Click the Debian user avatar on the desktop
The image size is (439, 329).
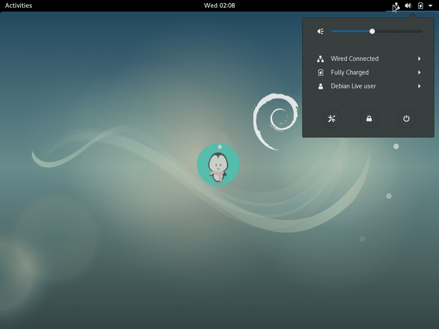pos(218,164)
